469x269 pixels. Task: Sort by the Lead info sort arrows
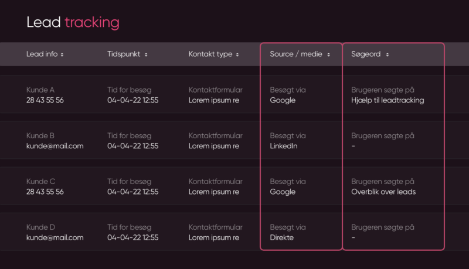(x=62, y=55)
